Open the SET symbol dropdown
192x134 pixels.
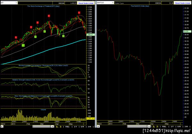click(16, 3)
